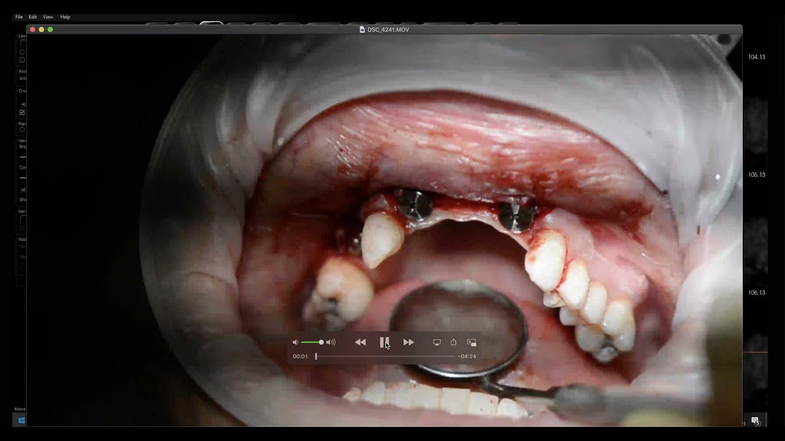Image resolution: width=785 pixels, height=441 pixels.
Task: Fast-forward the video
Action: click(408, 342)
